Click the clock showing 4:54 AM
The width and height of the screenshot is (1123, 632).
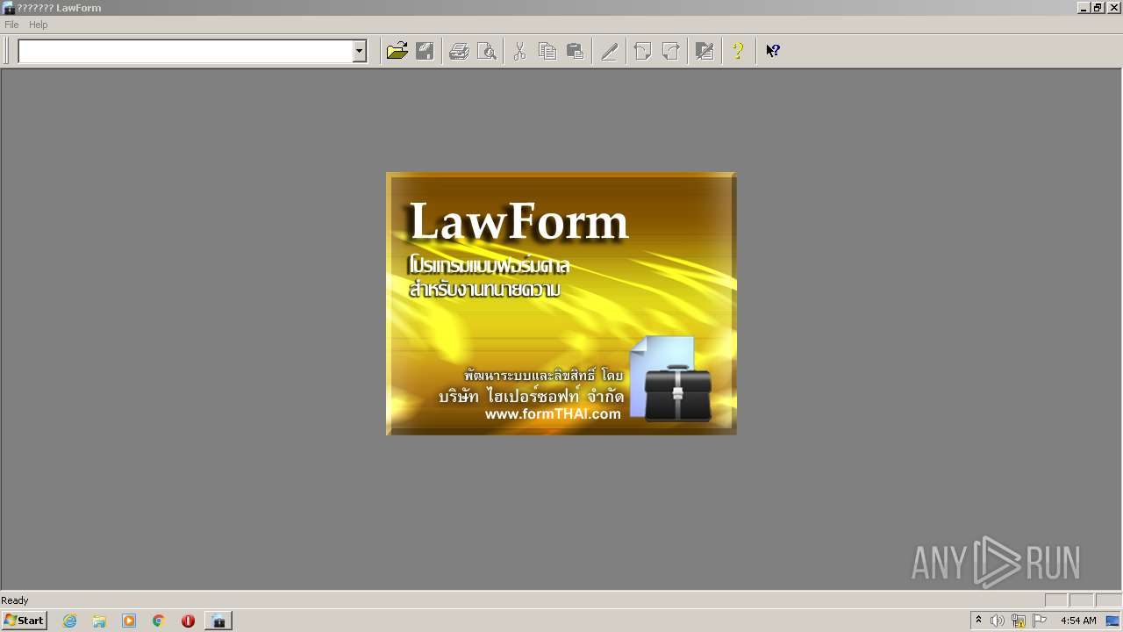[x=1078, y=621]
